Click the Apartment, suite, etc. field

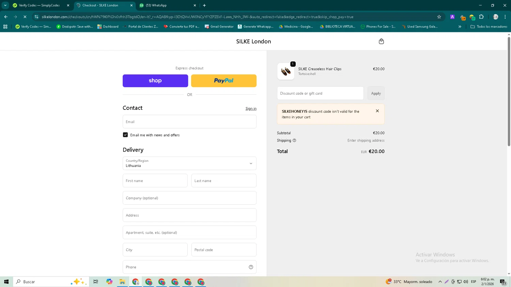coord(189,233)
